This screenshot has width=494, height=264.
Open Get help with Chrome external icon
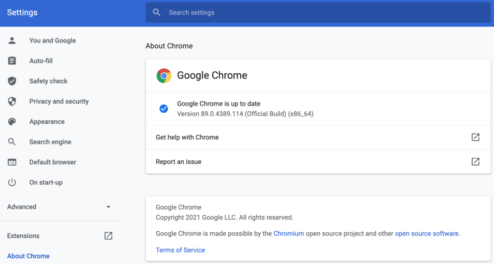point(475,137)
